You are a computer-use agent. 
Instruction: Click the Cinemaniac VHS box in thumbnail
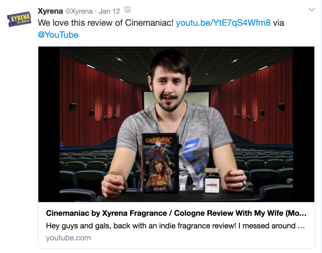[x=160, y=163]
